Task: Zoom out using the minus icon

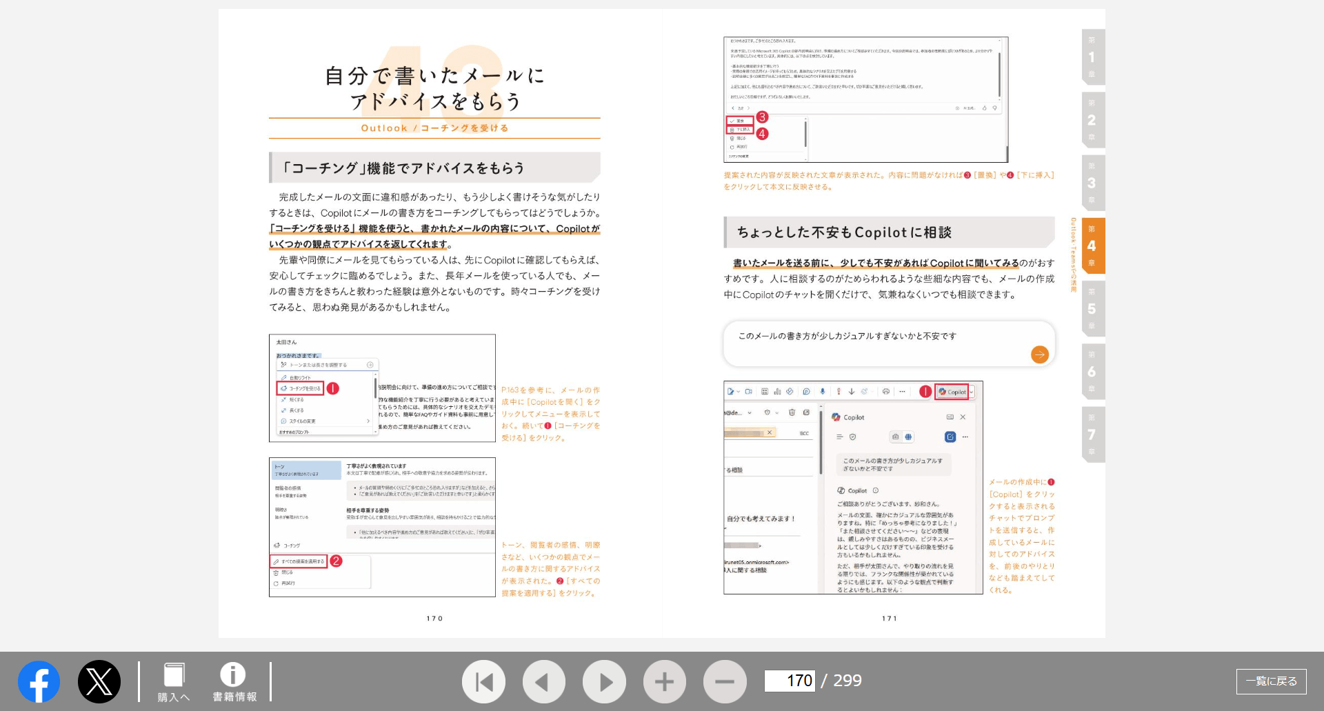Action: coord(724,681)
